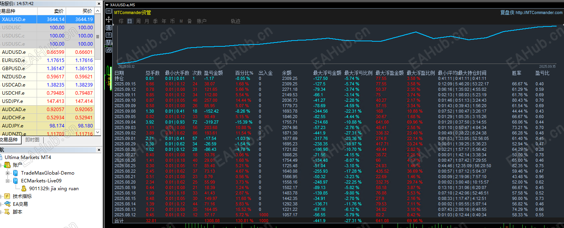
Task: Select the 综 summary tab
Action: (121, 21)
